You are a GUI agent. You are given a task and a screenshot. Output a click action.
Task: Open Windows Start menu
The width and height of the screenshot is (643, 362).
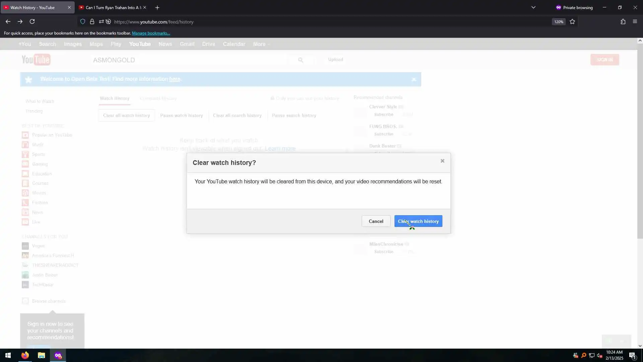pyautogui.click(x=8, y=355)
